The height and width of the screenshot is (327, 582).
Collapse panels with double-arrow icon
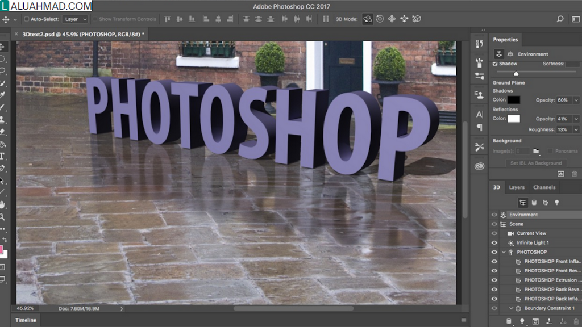click(483, 30)
